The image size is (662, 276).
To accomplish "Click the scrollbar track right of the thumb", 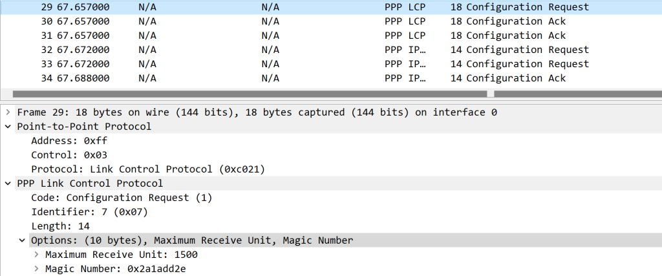I will tap(575, 94).
